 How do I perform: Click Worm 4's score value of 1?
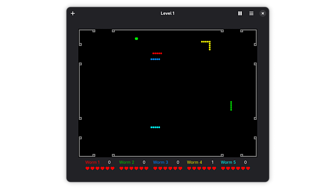pyautogui.click(x=212, y=162)
